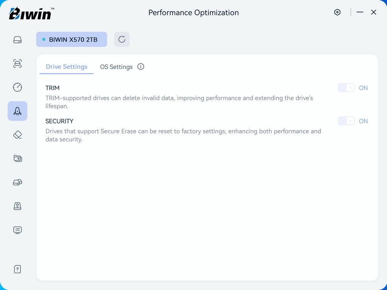
Task: Open the help question mark icon
Action: pyautogui.click(x=17, y=269)
